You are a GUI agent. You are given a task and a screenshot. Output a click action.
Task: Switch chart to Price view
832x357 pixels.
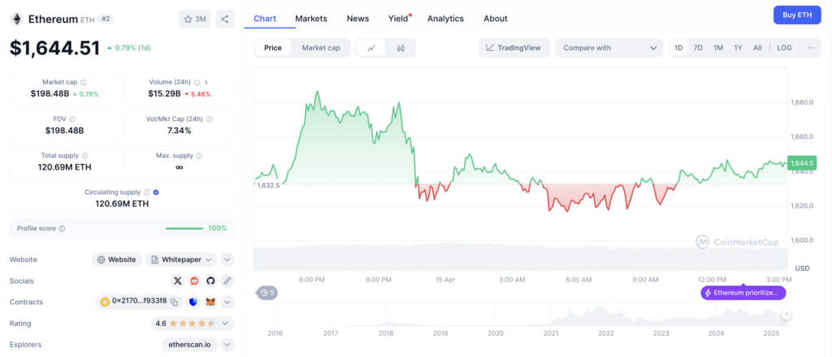point(273,48)
